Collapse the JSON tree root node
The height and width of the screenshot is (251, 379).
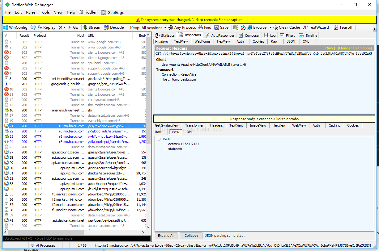159,139
